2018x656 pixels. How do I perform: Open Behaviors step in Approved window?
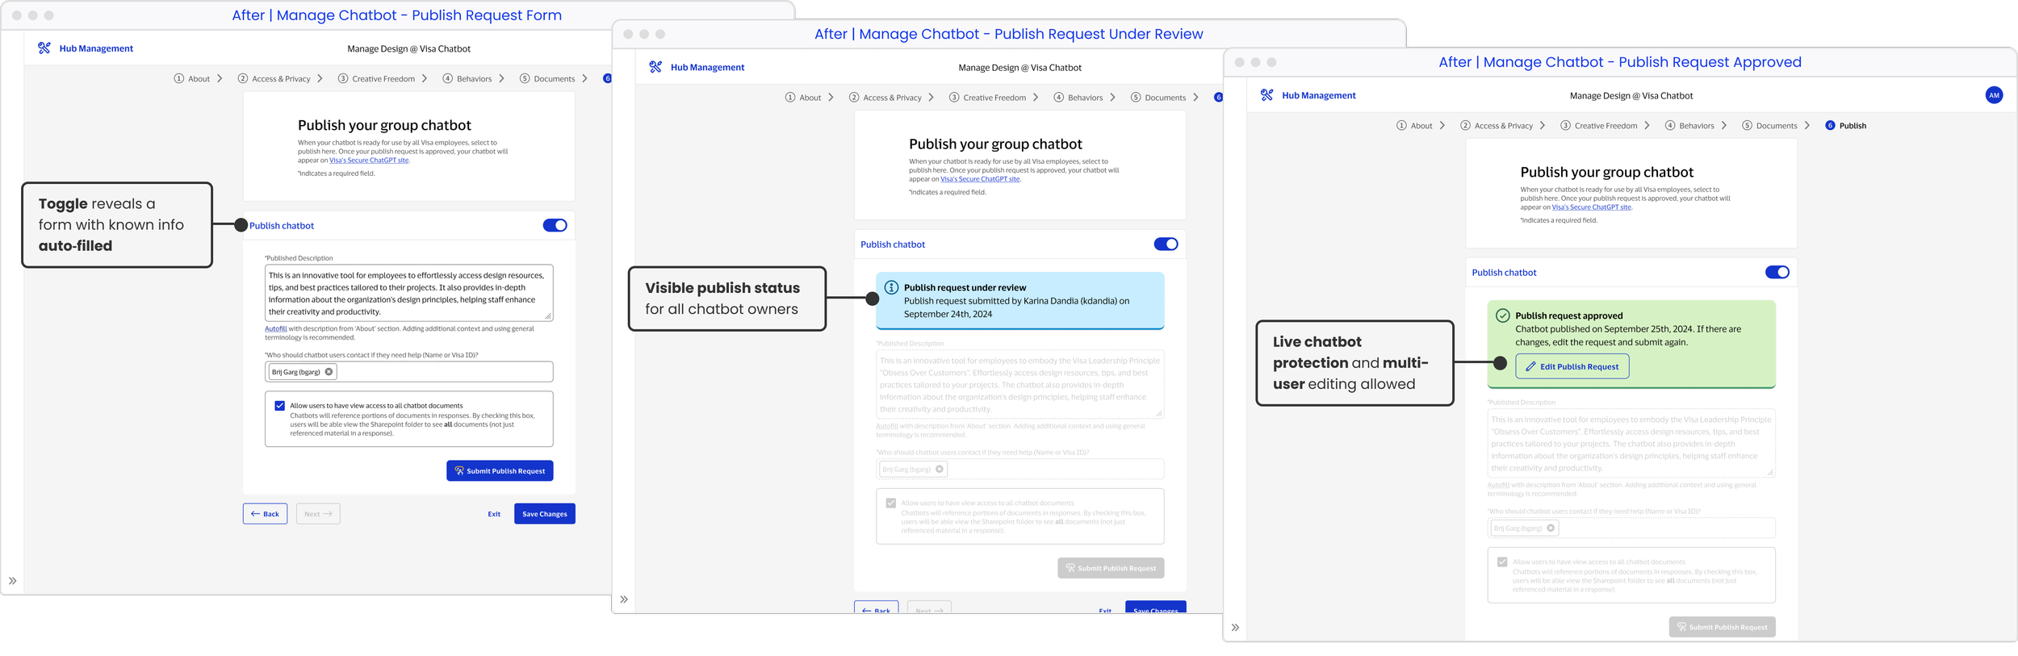tap(1689, 126)
